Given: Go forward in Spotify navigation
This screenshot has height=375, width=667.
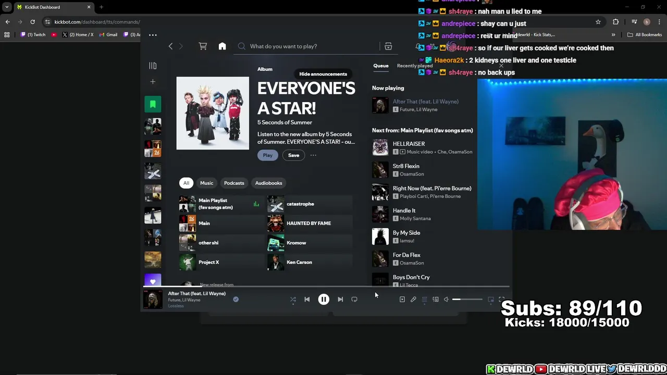Looking at the screenshot, I should pos(181,46).
